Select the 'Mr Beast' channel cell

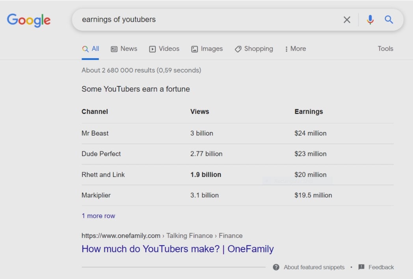point(95,133)
